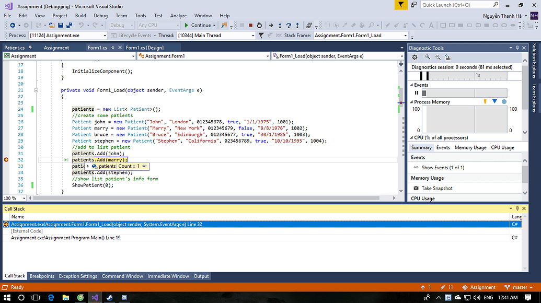Click Take Snapshot under Memory Usage
This screenshot has height=303, width=541.
coord(437,188)
